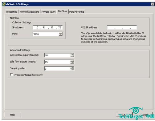Increase the Sampling rate value
The width and height of the screenshot is (155, 121).
72,67
